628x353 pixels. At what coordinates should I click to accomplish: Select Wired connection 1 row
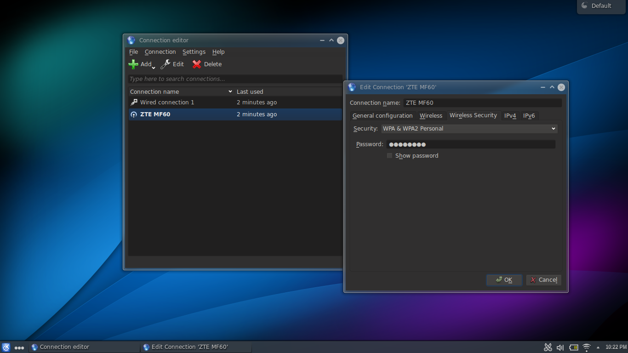[x=235, y=102]
